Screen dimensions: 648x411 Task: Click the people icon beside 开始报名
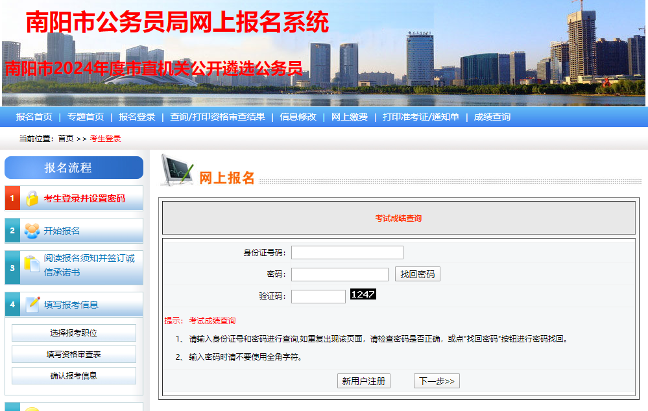[x=32, y=231]
